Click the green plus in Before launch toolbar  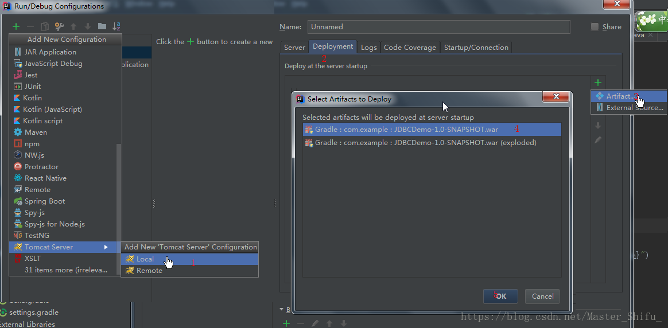tap(286, 323)
